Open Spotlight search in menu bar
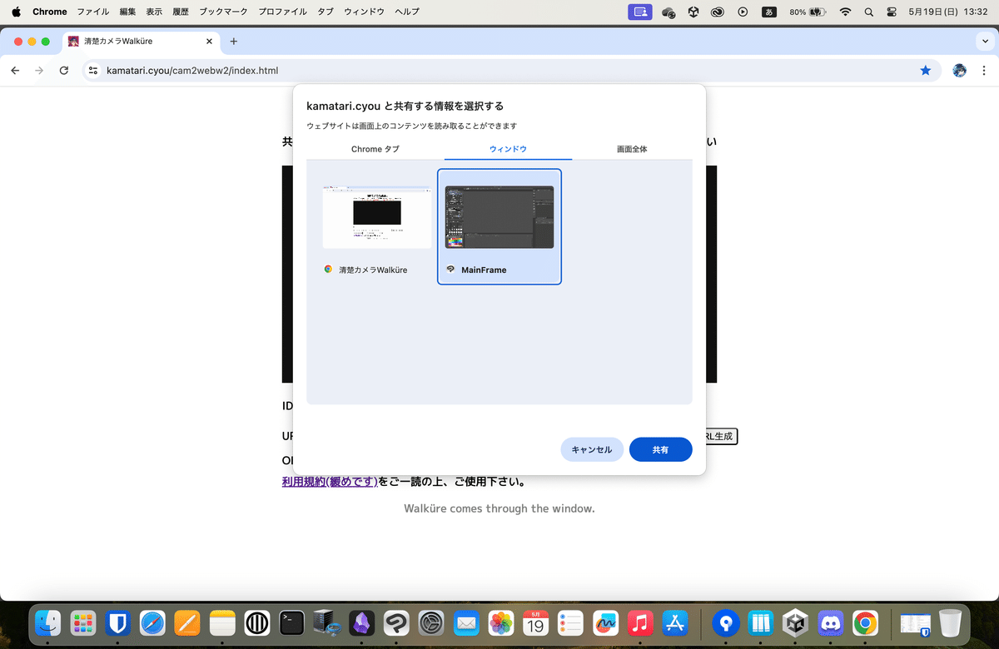 pyautogui.click(x=869, y=12)
